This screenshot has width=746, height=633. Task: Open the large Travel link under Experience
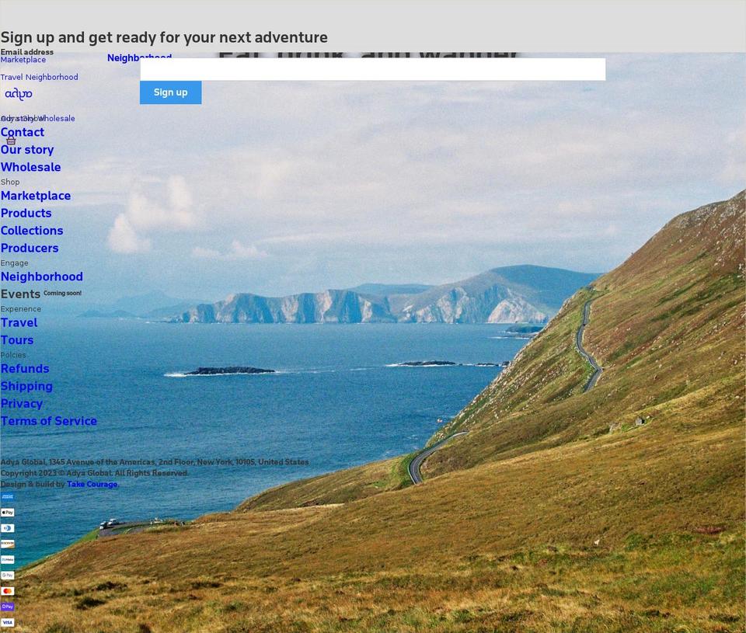coord(19,323)
